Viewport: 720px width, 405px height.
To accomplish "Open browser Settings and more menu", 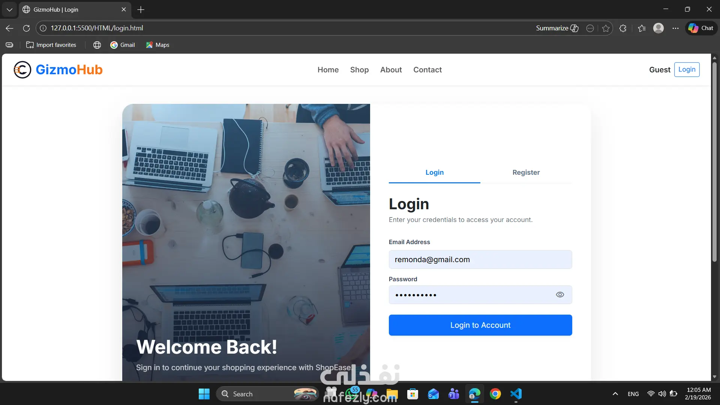I will pos(675,28).
